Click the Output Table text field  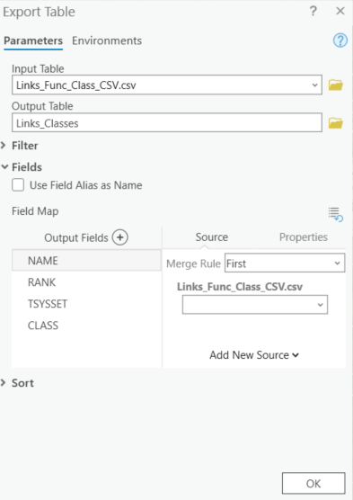[167, 122]
